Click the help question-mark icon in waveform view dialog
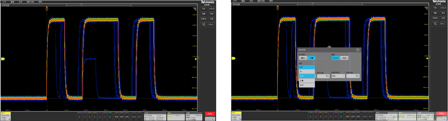 tap(358, 50)
